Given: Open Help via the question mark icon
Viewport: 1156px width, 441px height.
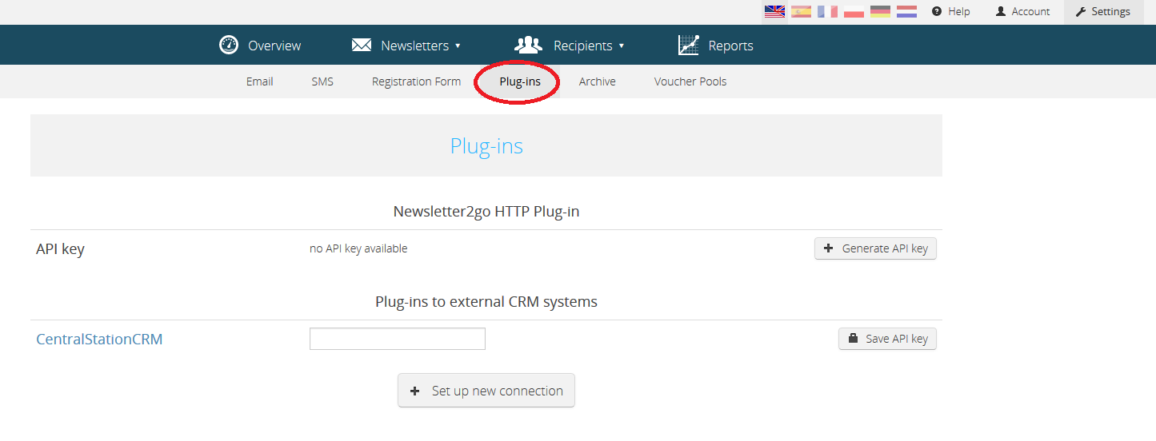Looking at the screenshot, I should click(937, 11).
